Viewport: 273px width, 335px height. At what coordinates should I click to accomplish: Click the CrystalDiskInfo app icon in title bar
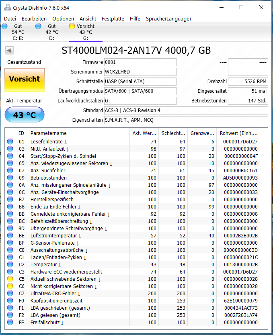click(x=8, y=8)
